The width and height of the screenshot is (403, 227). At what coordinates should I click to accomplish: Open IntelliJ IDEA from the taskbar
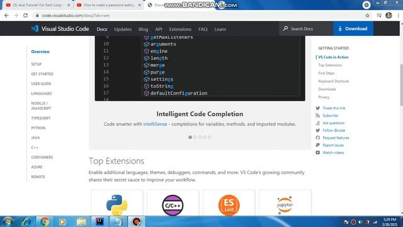(99, 221)
